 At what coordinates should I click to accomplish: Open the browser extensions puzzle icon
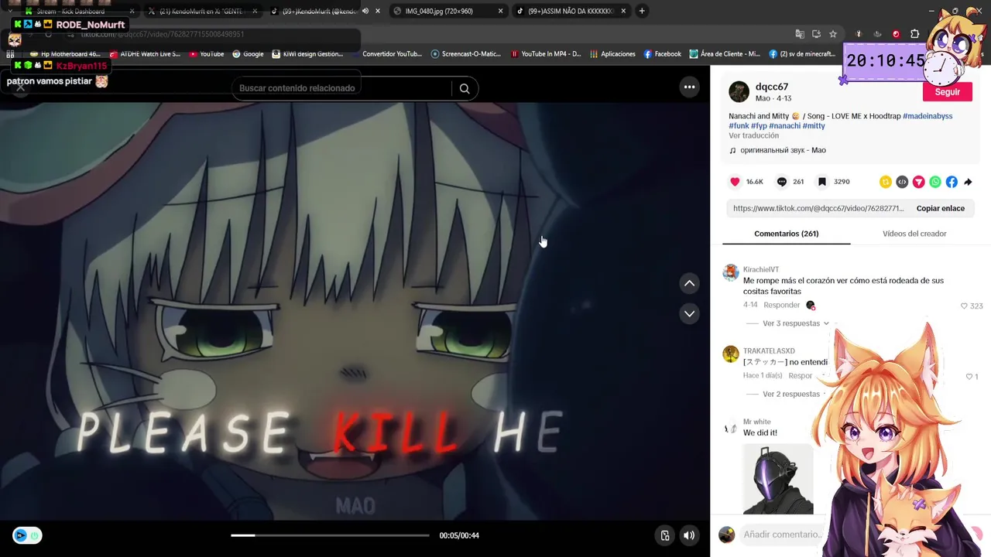point(914,34)
